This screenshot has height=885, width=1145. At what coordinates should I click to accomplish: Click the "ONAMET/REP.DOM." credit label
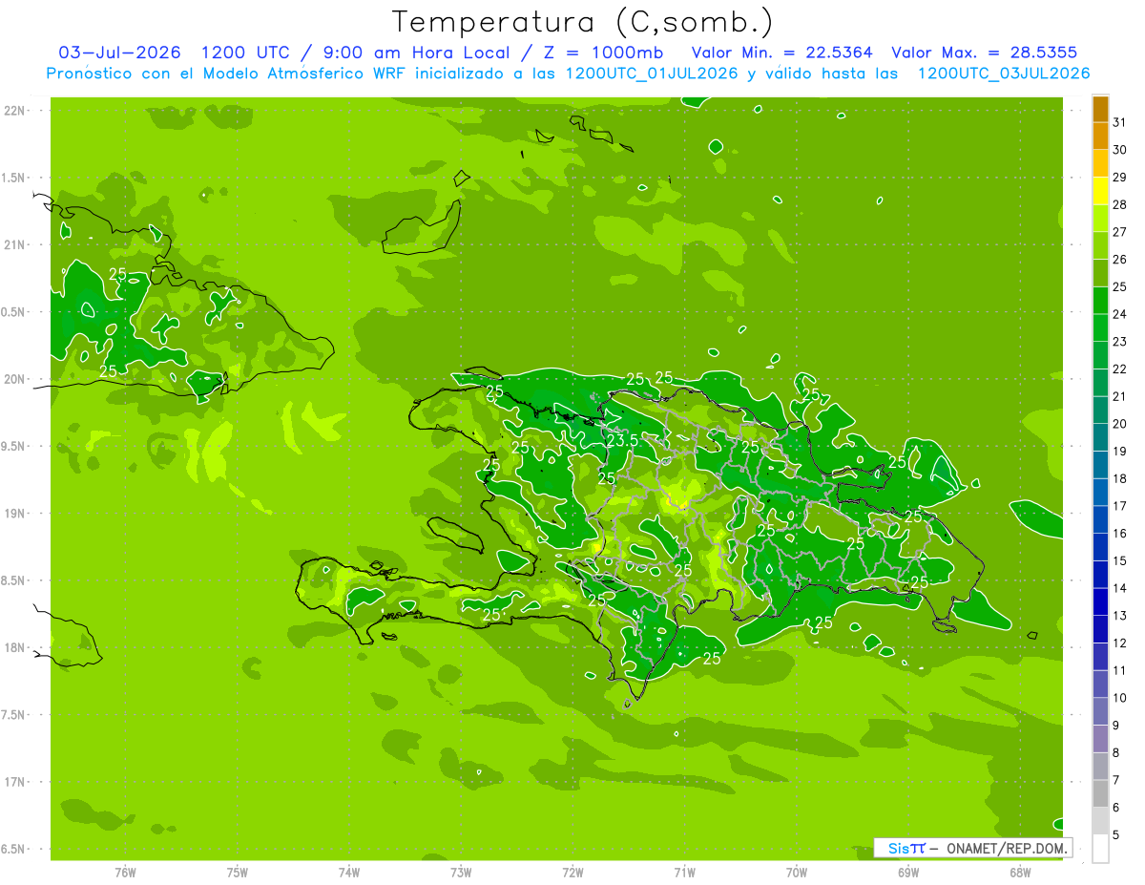(1006, 848)
